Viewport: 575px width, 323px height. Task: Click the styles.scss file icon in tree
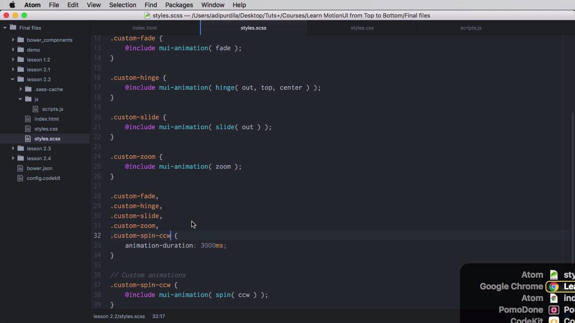28,139
